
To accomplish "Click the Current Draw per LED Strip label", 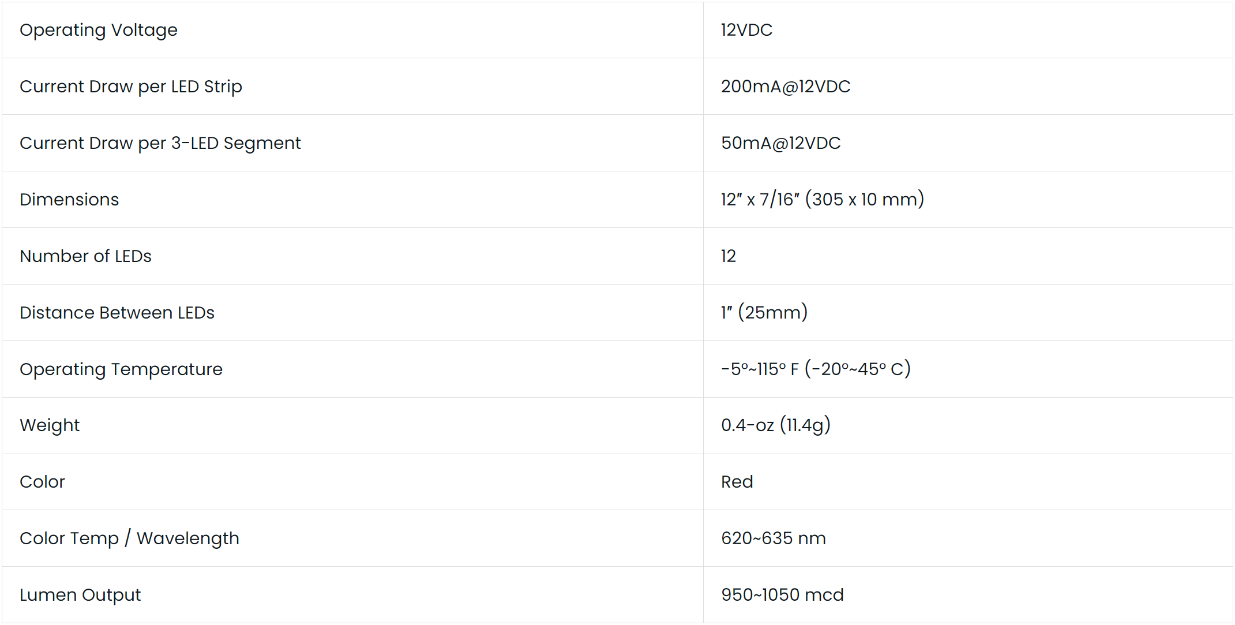I will (131, 87).
